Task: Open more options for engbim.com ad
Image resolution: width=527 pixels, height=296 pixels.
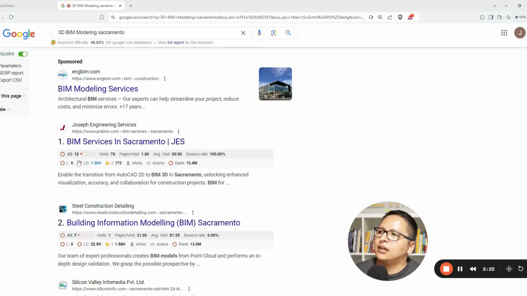Action: pos(165,79)
